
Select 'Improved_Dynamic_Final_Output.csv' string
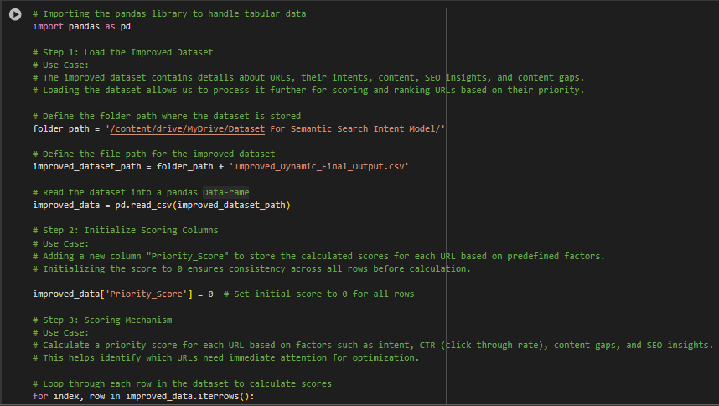(321, 167)
